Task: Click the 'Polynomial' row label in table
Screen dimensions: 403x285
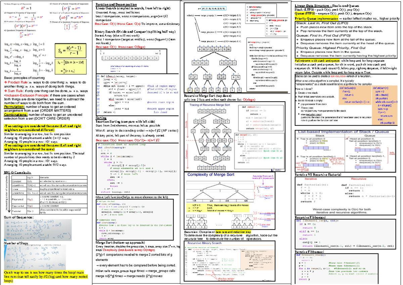Action: click(18, 199)
